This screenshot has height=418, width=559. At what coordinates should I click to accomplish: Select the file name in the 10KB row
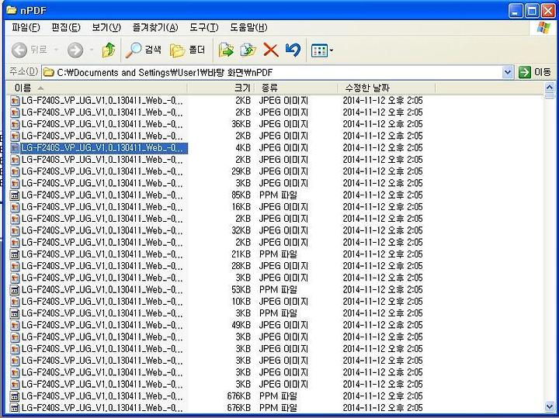point(102,302)
